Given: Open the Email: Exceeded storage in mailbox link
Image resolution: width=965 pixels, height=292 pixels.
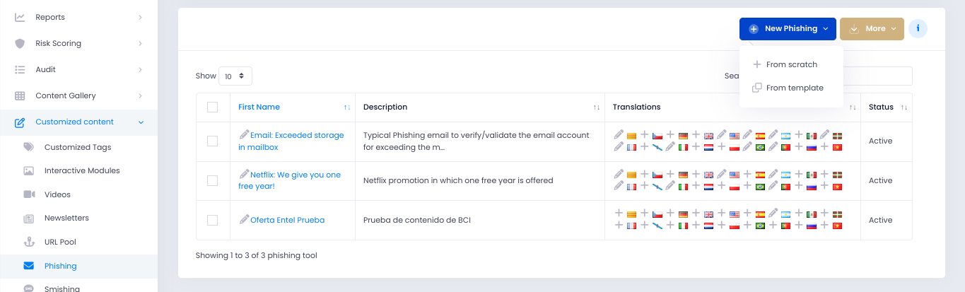Looking at the screenshot, I should click(x=291, y=141).
